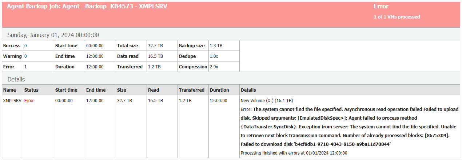Select the '1 of 1 VMs processed' text
The image size is (462, 160).
[397, 17]
